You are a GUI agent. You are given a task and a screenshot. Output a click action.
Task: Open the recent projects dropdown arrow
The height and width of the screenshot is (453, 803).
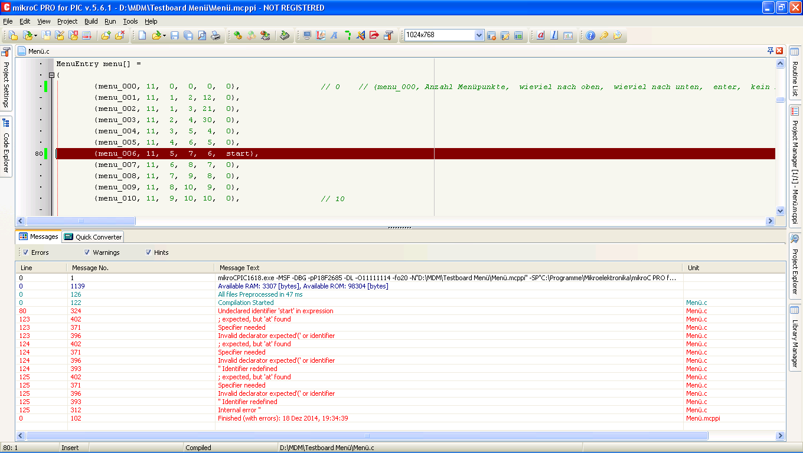tap(35, 35)
